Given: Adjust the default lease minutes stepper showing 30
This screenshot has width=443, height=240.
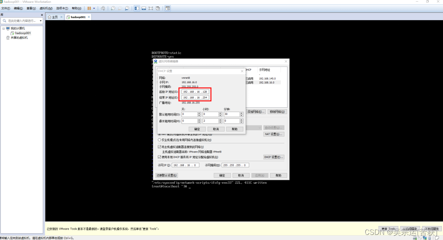Looking at the screenshot, I should click(x=241, y=114).
